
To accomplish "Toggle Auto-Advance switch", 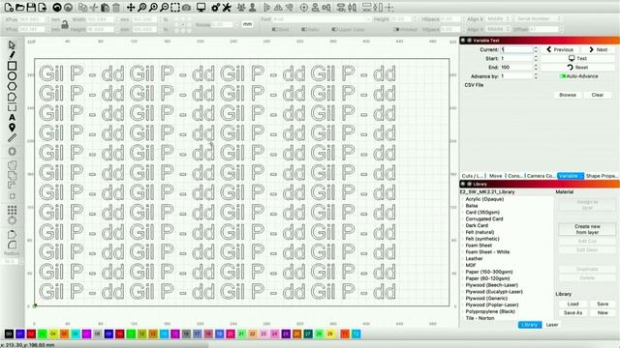I will pos(563,76).
